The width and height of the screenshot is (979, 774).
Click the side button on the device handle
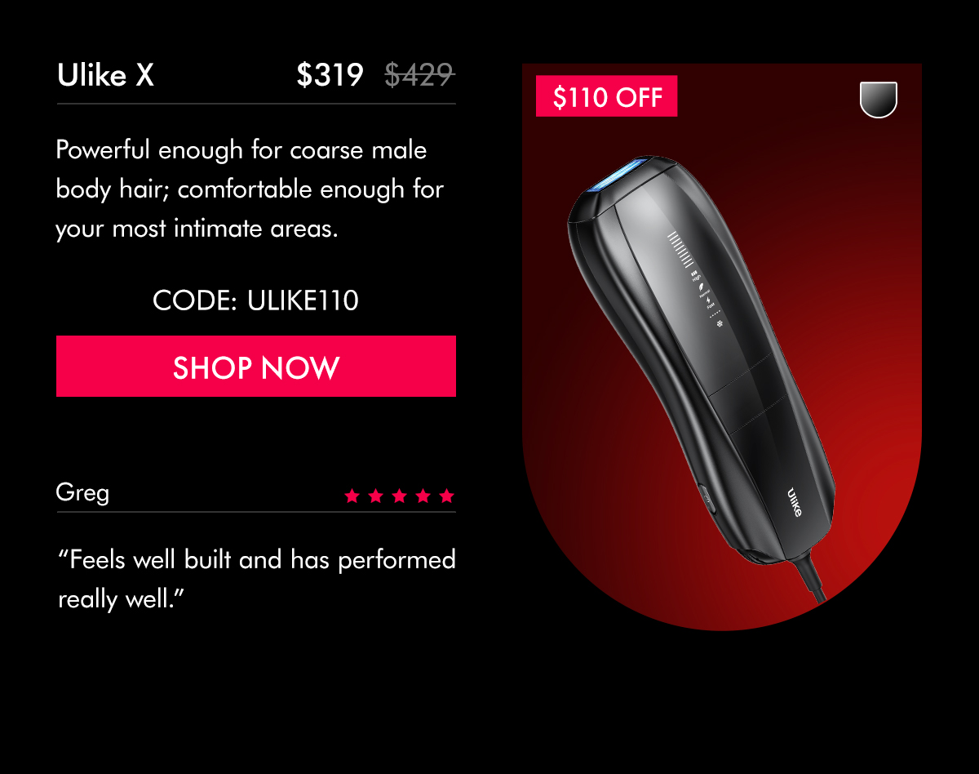pyautogui.click(x=707, y=498)
